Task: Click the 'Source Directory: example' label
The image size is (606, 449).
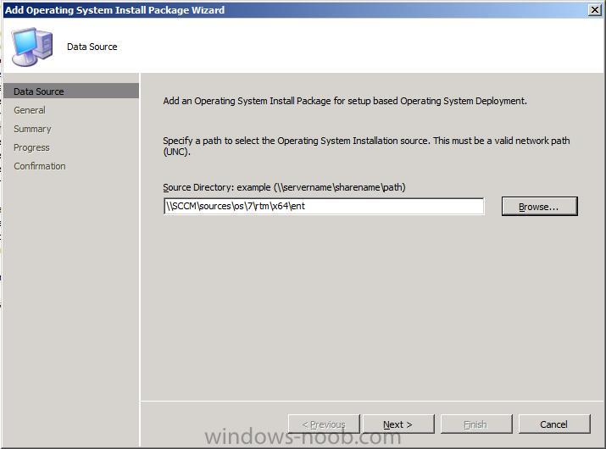Action: [x=284, y=187]
